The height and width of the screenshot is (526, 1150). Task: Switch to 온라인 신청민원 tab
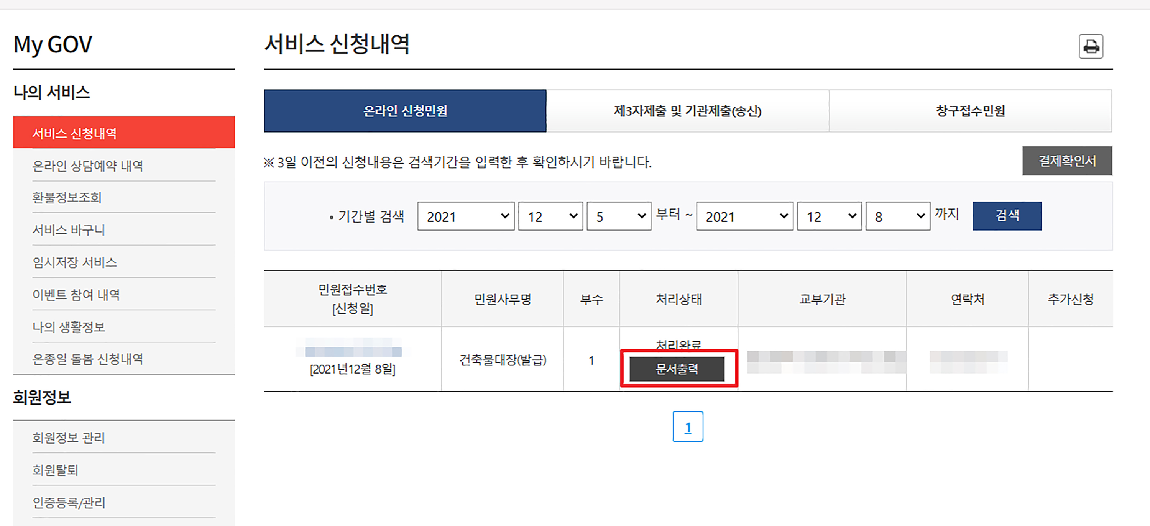405,111
